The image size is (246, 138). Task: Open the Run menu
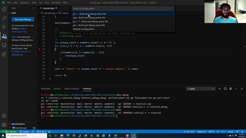(47, 3)
